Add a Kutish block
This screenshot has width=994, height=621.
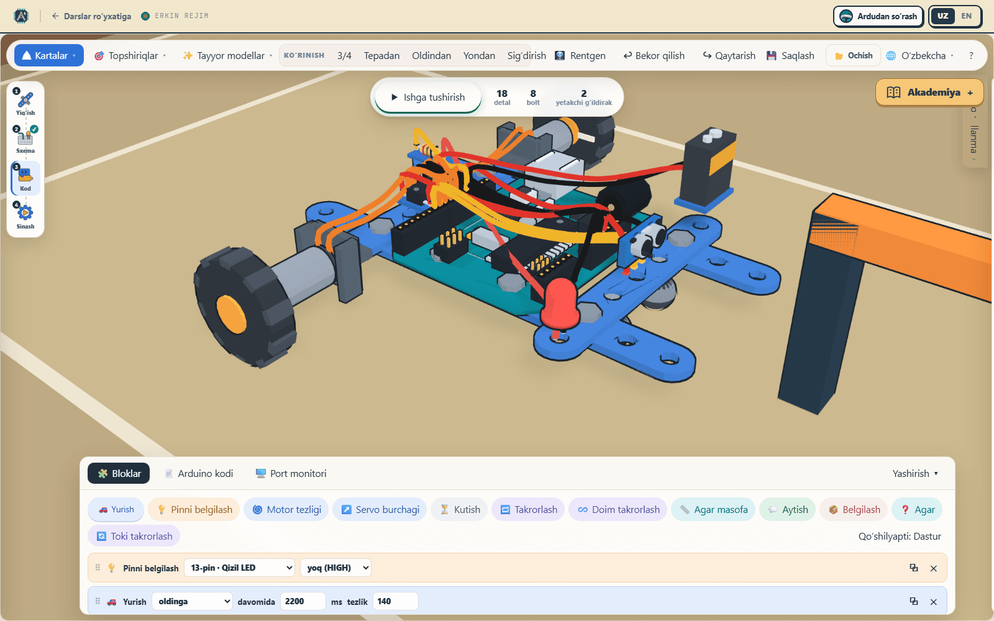click(460, 509)
